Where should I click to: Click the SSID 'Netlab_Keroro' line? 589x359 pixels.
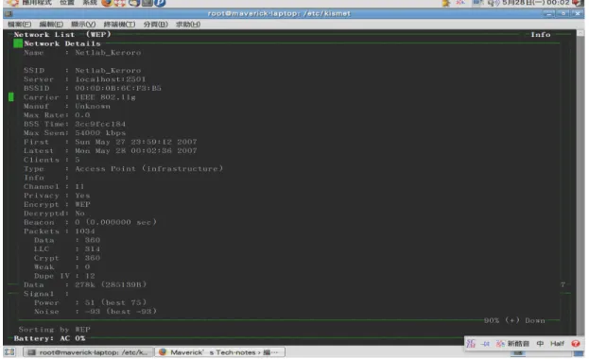82,71
